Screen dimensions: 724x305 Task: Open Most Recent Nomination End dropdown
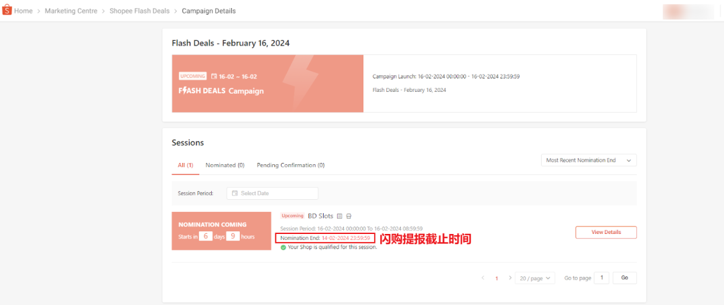pyautogui.click(x=589, y=160)
